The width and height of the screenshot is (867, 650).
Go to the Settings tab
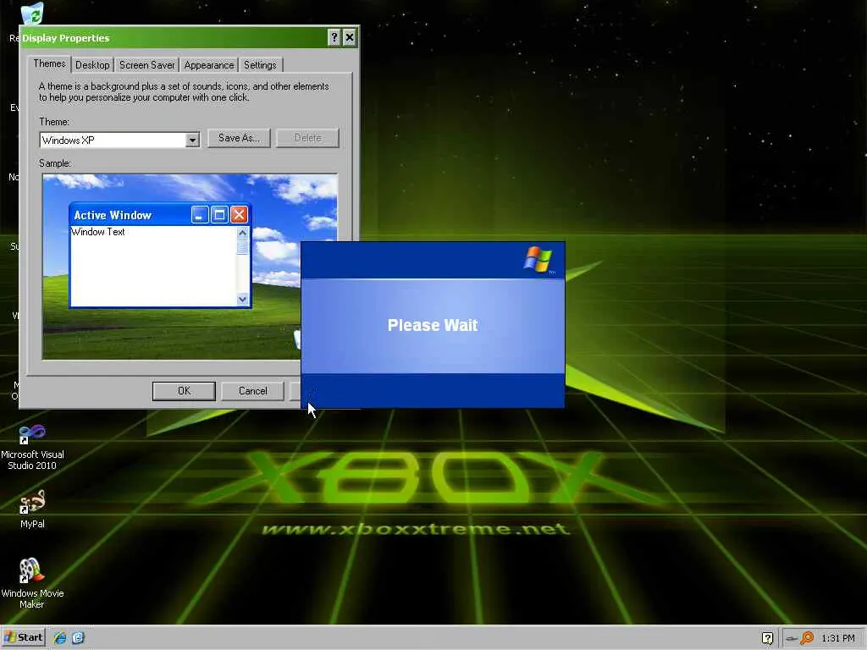tap(260, 65)
